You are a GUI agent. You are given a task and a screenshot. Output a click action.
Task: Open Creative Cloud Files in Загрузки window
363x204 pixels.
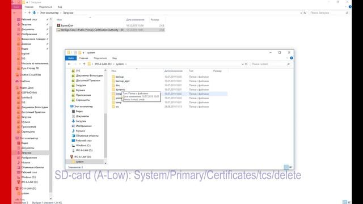tap(30, 75)
